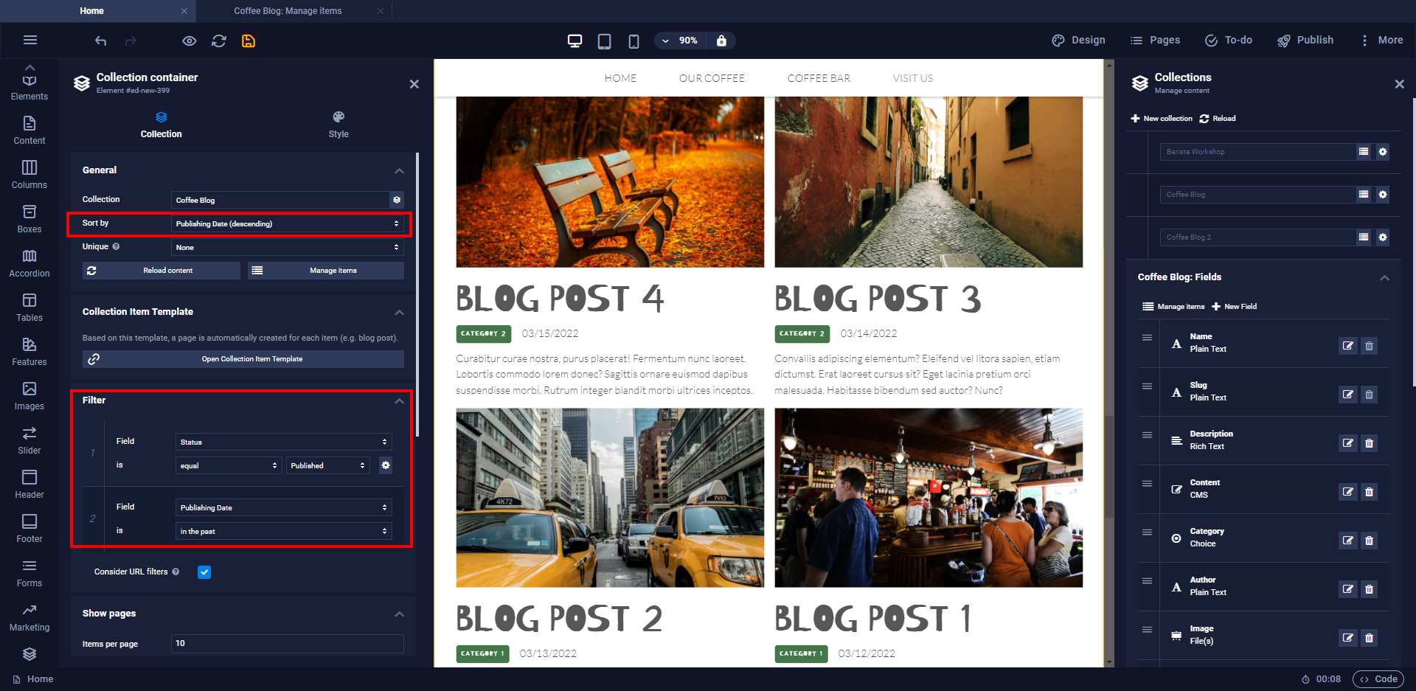Viewport: 1416px width, 691px height.
Task: Switch to the Style tab
Action: [339, 125]
